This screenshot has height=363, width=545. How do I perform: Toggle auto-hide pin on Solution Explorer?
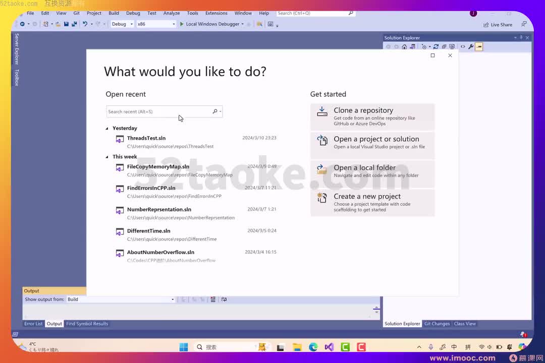pos(521,37)
